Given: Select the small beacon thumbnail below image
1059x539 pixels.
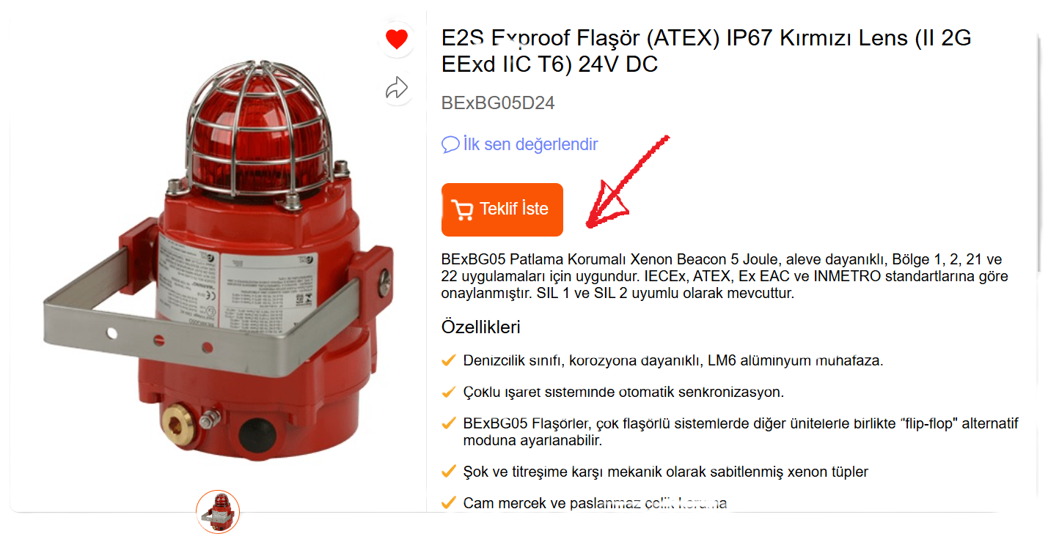Looking at the screenshot, I should [218, 512].
